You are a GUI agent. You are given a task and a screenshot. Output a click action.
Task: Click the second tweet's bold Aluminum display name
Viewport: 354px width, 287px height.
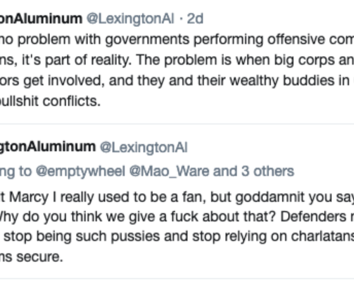tap(48, 147)
